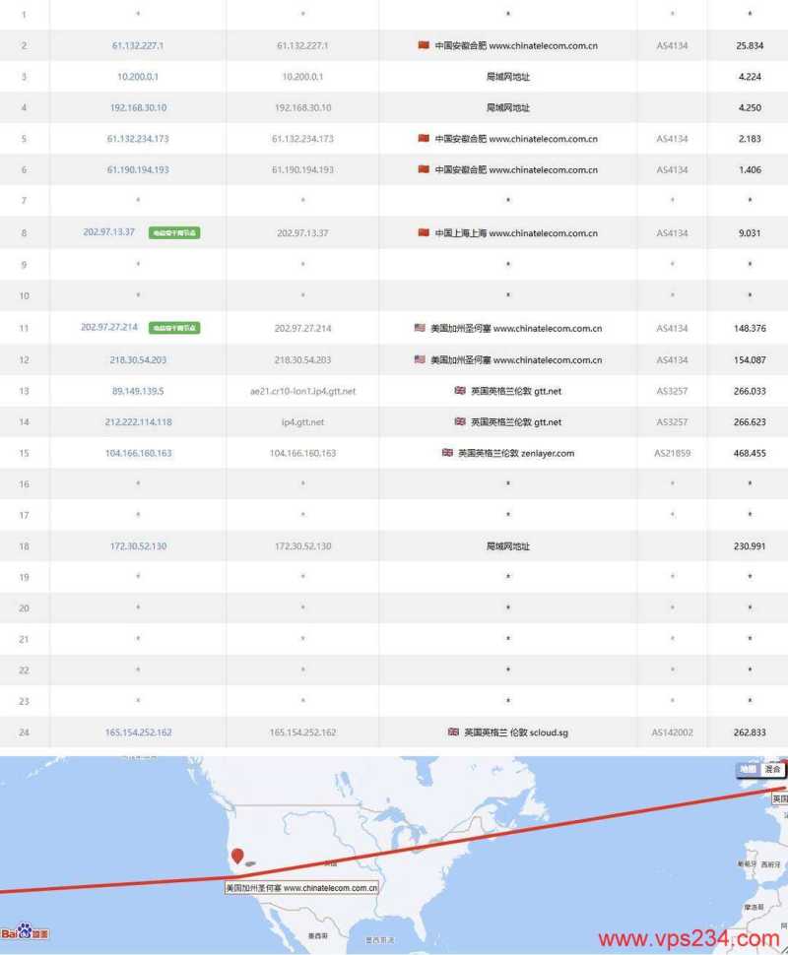This screenshot has width=788, height=955.
Task: Click the IP link 202.97.13.37
Action: click(x=111, y=232)
